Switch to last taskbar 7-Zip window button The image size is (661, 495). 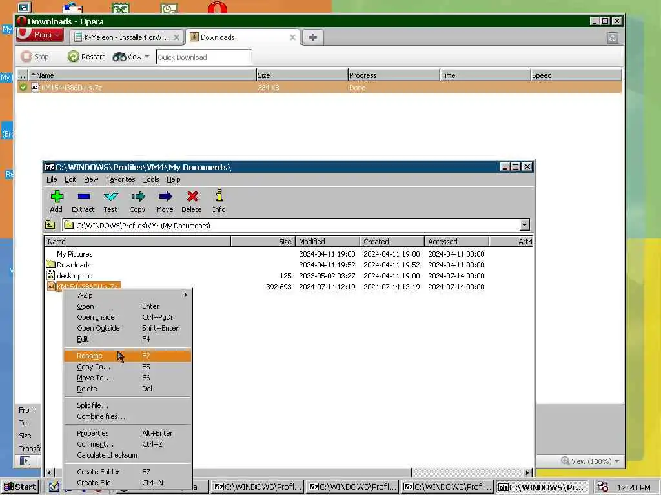[542, 487]
